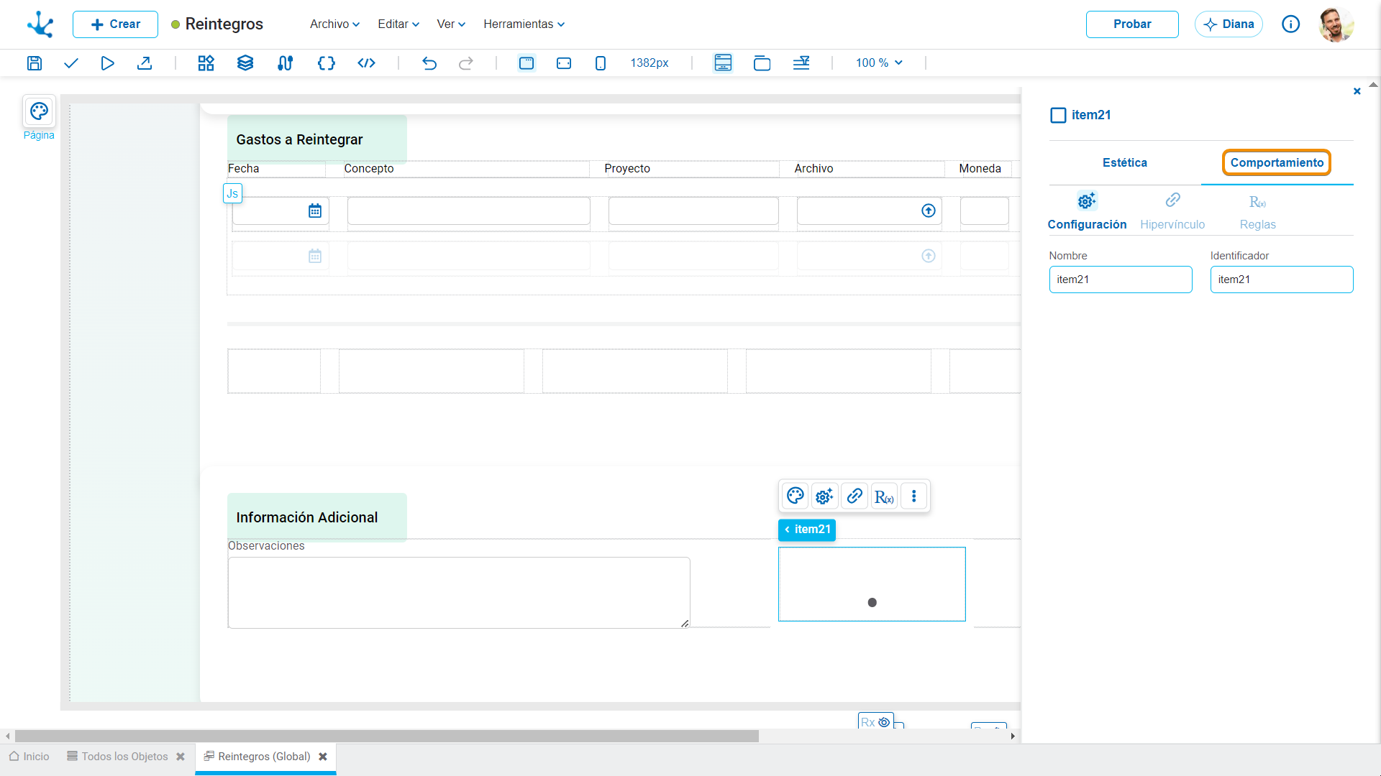Open the elements widgets gallery icon

coord(206,63)
